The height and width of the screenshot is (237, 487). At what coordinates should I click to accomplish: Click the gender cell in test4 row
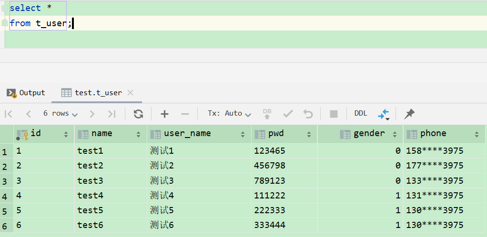click(360, 196)
